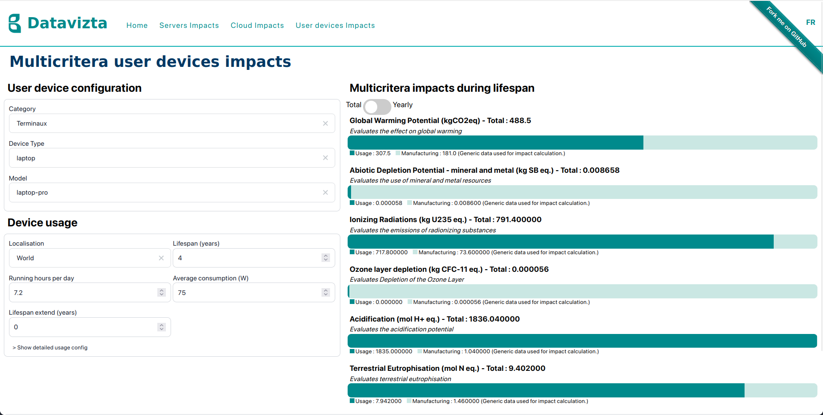Click the Average consumption stepper arrows

[326, 292]
